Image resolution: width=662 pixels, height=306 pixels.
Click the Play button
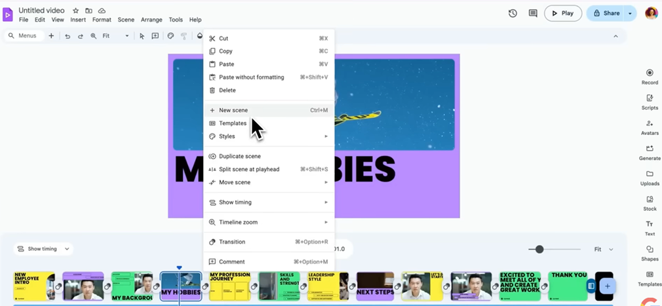pyautogui.click(x=563, y=13)
